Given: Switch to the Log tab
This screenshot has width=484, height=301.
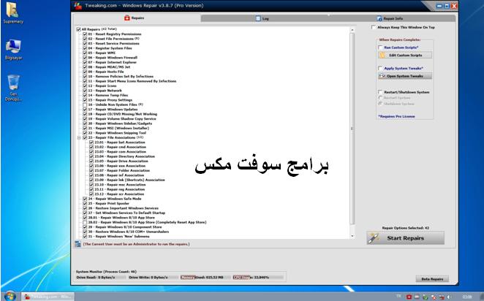Looking at the screenshot, I should 262,18.
